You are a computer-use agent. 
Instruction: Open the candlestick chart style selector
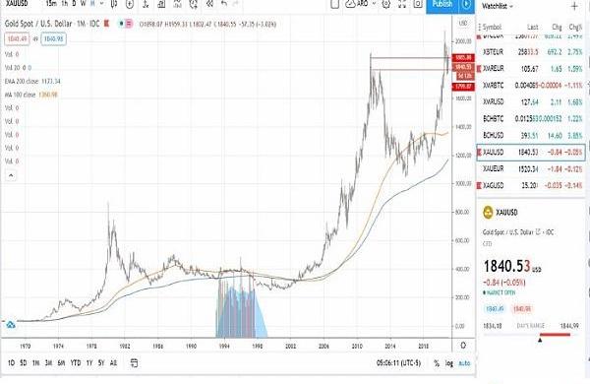115,4
